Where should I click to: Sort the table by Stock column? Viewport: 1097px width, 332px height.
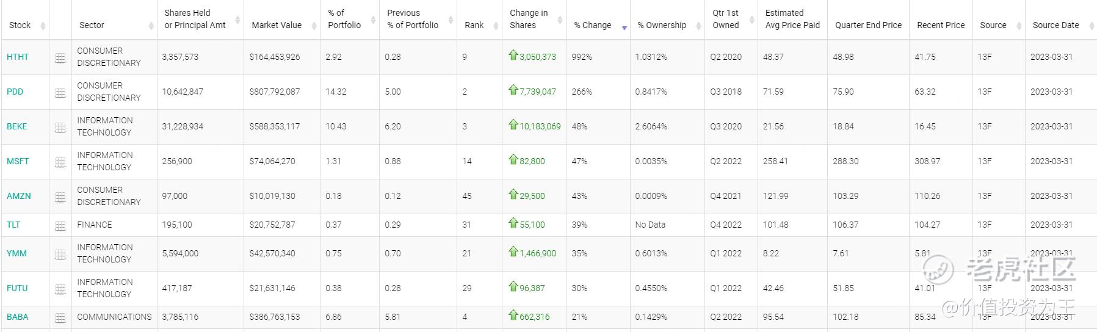[x=43, y=26]
